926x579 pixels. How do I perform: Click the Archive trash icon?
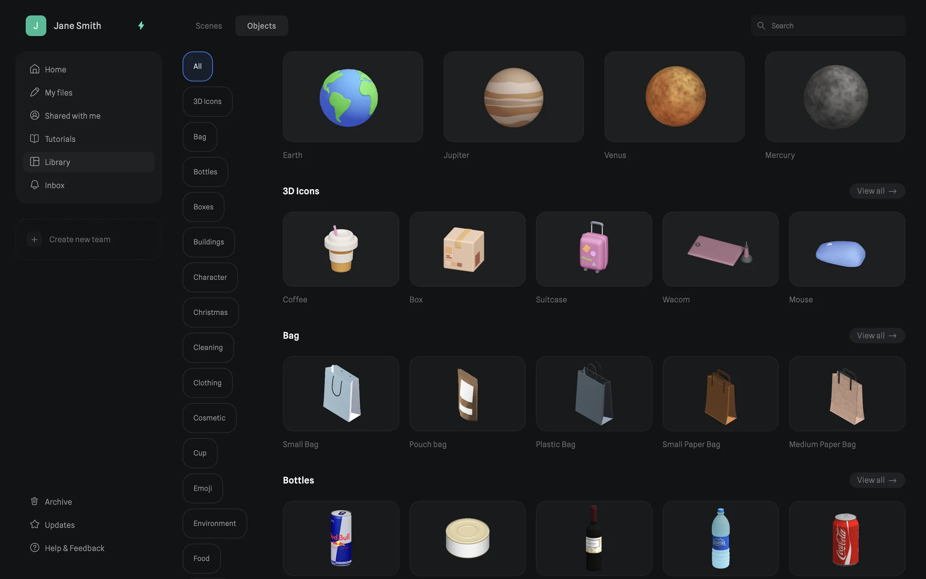pyautogui.click(x=34, y=501)
